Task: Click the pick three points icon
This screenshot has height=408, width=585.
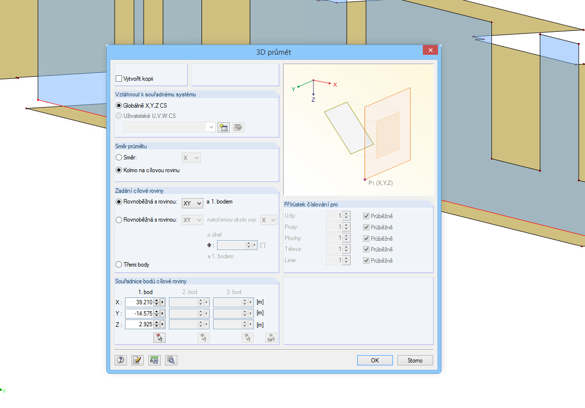Action: 271,338
